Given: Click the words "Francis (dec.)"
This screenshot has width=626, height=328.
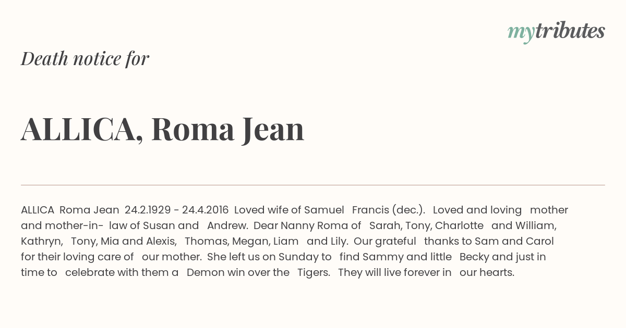Looking at the screenshot, I should coord(389,210).
